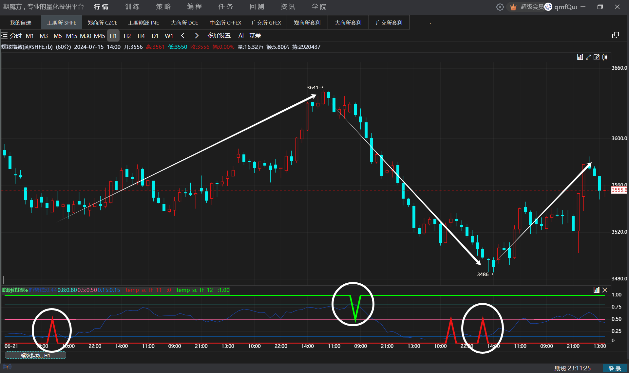Click the 3486 low price annotation
The image size is (629, 373).
tap(485, 274)
